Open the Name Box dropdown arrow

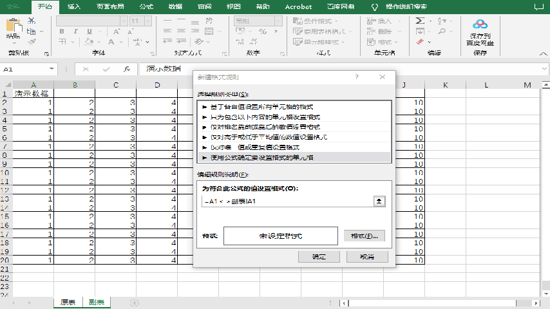pyautogui.click(x=52, y=69)
